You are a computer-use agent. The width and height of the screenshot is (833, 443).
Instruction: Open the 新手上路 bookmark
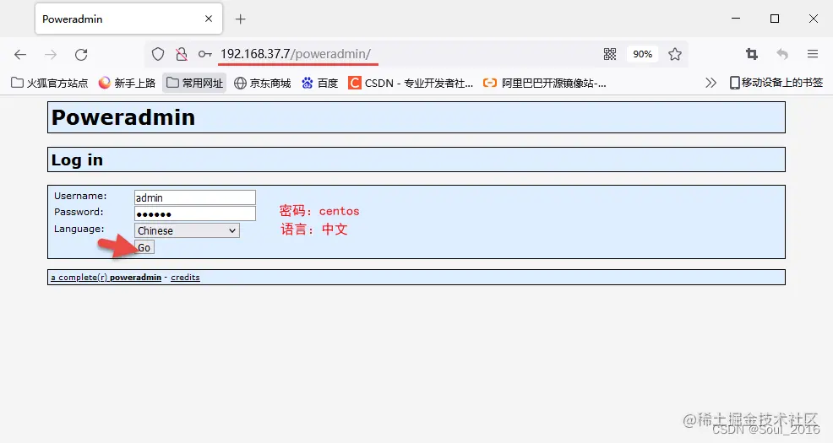coord(127,83)
